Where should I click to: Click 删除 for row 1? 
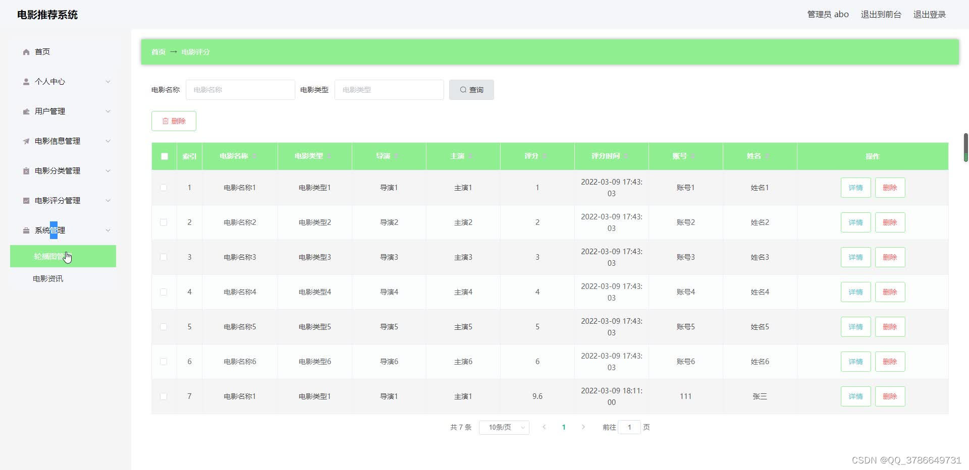pos(890,188)
